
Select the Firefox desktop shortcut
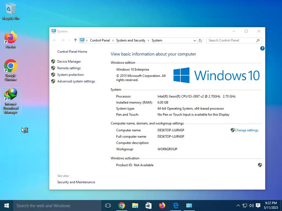pos(11,40)
